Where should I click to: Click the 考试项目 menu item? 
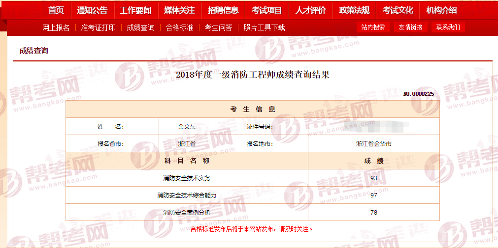click(267, 10)
